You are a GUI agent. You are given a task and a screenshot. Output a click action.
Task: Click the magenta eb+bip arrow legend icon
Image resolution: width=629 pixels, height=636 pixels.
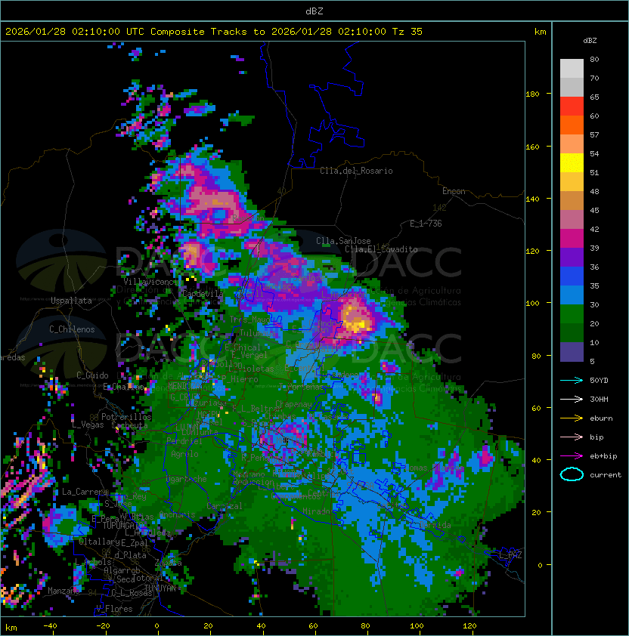tap(572, 456)
